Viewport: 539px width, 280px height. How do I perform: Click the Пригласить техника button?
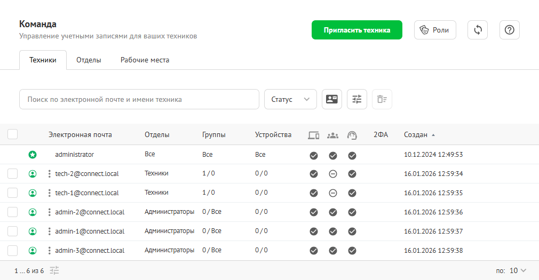click(x=356, y=30)
